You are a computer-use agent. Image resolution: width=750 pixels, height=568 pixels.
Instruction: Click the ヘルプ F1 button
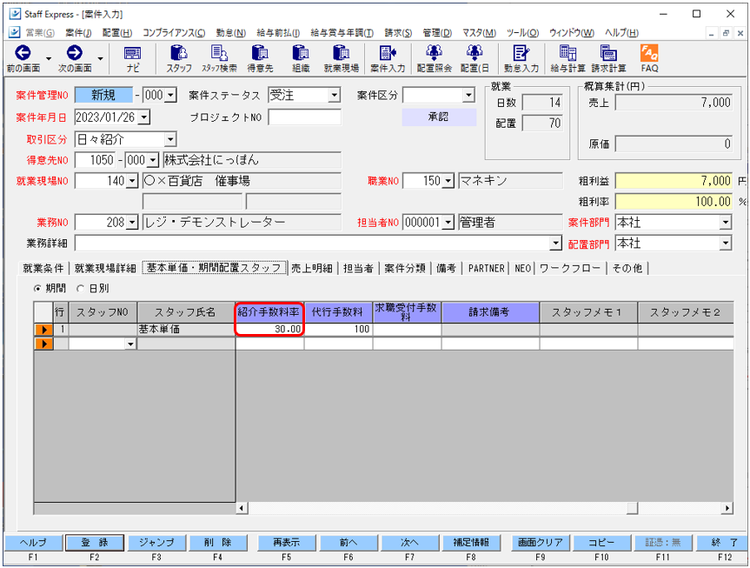pos(33,543)
